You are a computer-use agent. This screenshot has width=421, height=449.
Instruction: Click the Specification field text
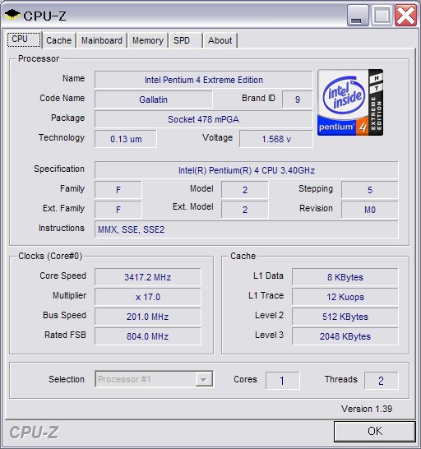(247, 170)
